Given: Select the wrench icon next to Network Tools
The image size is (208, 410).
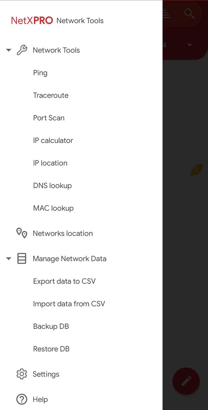Looking at the screenshot, I should pyautogui.click(x=22, y=50).
